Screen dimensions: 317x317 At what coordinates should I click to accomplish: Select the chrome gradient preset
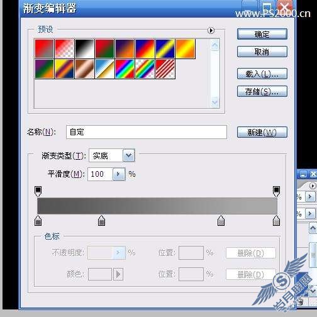(x=104, y=69)
